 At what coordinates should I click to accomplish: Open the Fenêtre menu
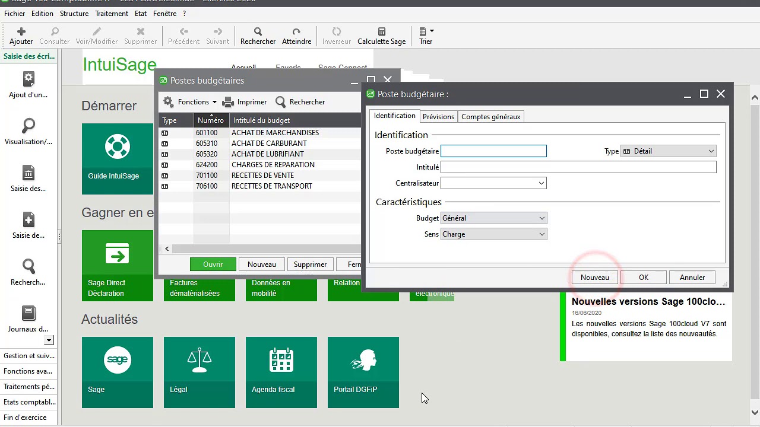(x=164, y=14)
